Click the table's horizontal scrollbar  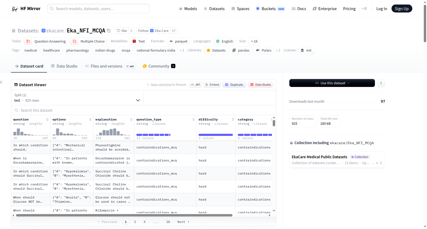point(124,215)
